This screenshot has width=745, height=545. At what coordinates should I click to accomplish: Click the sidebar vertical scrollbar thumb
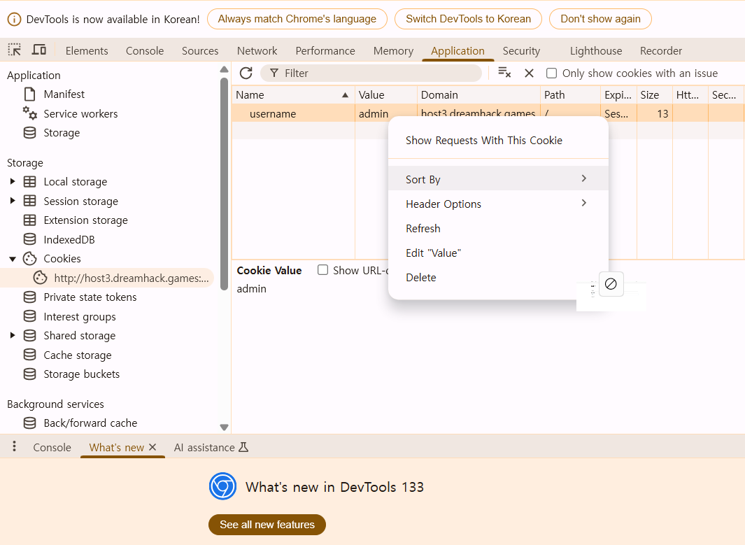[225, 185]
